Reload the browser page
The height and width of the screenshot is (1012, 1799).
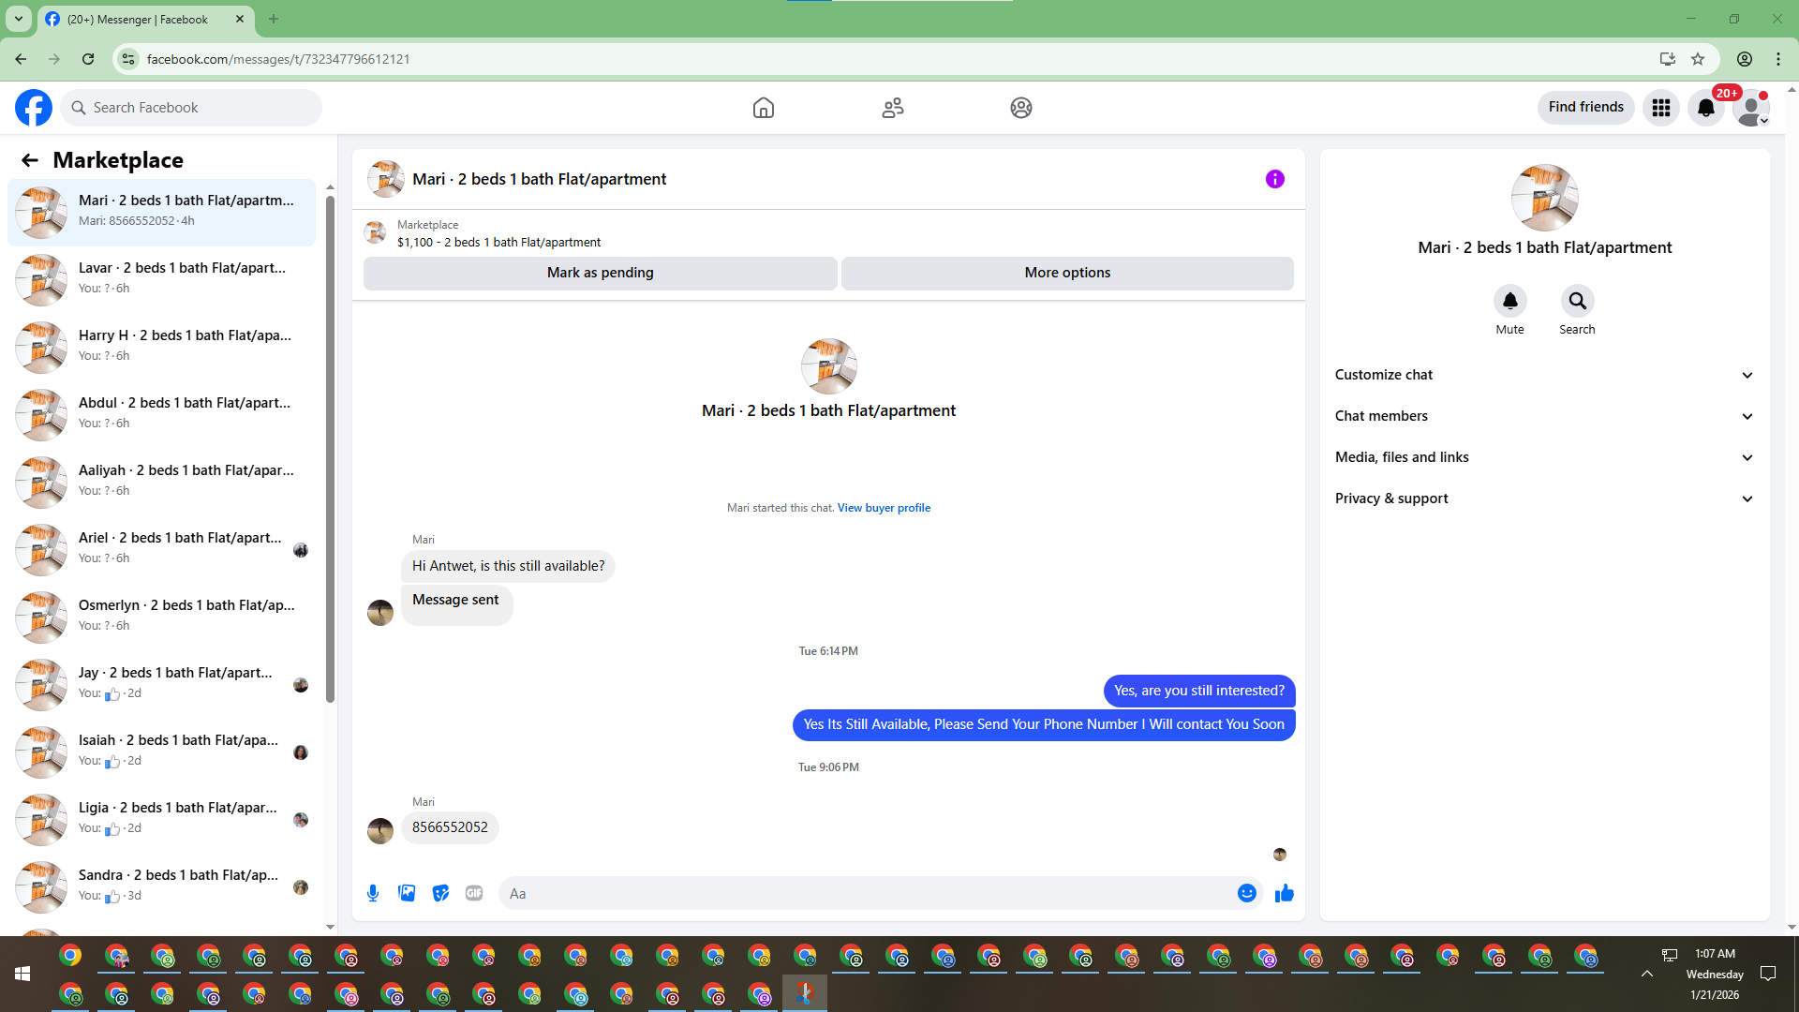[88, 59]
